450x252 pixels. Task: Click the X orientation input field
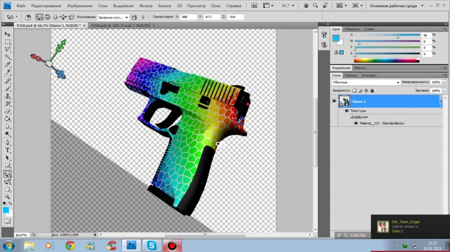click(x=188, y=17)
